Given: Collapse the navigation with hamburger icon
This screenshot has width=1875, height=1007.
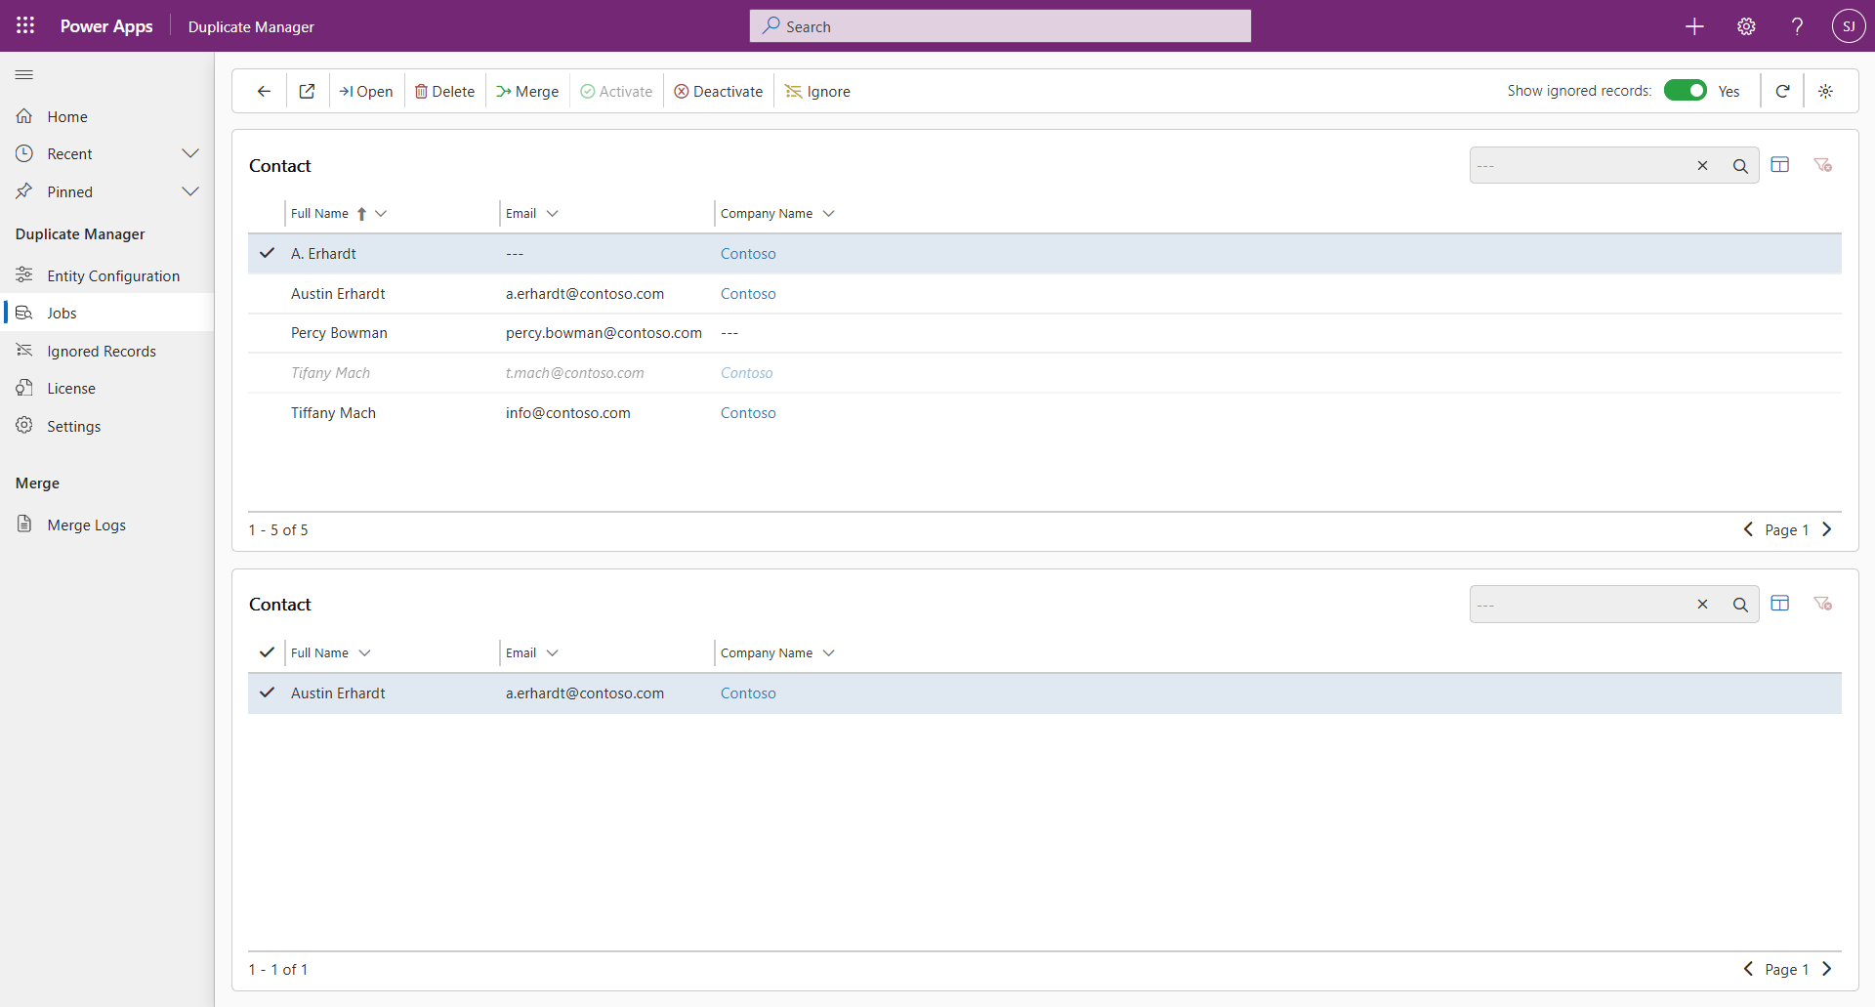Looking at the screenshot, I should click(x=24, y=74).
